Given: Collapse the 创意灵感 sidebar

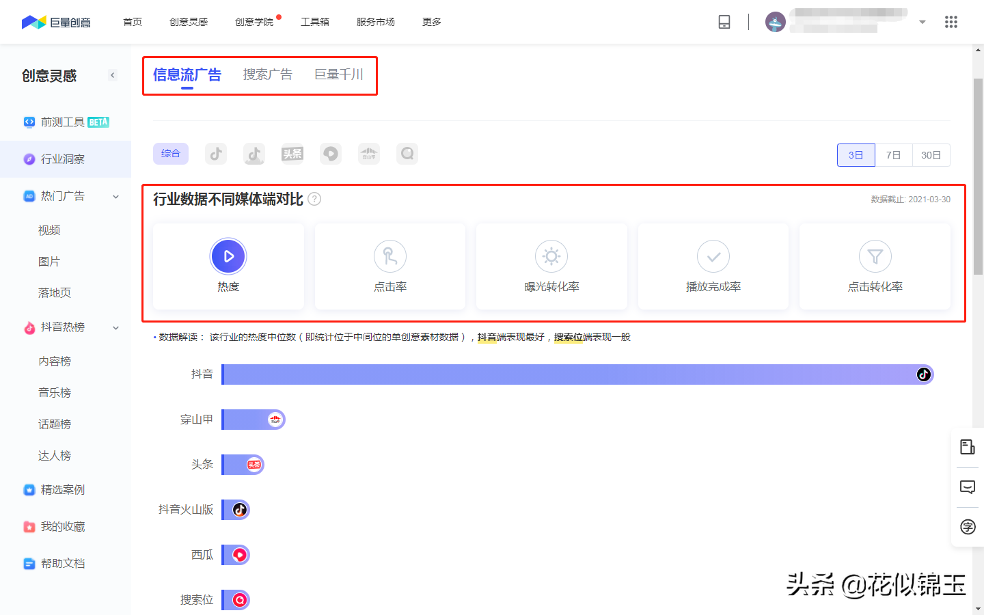Looking at the screenshot, I should coord(113,75).
